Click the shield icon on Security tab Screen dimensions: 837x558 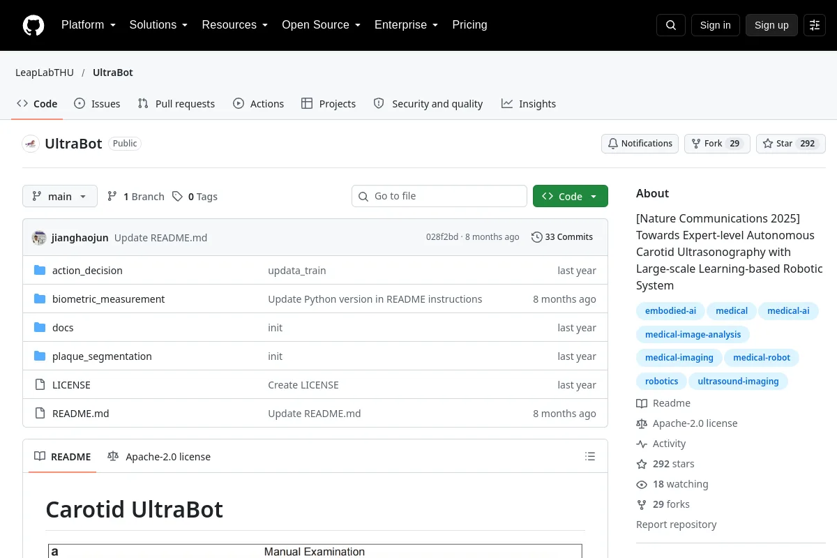tap(379, 103)
